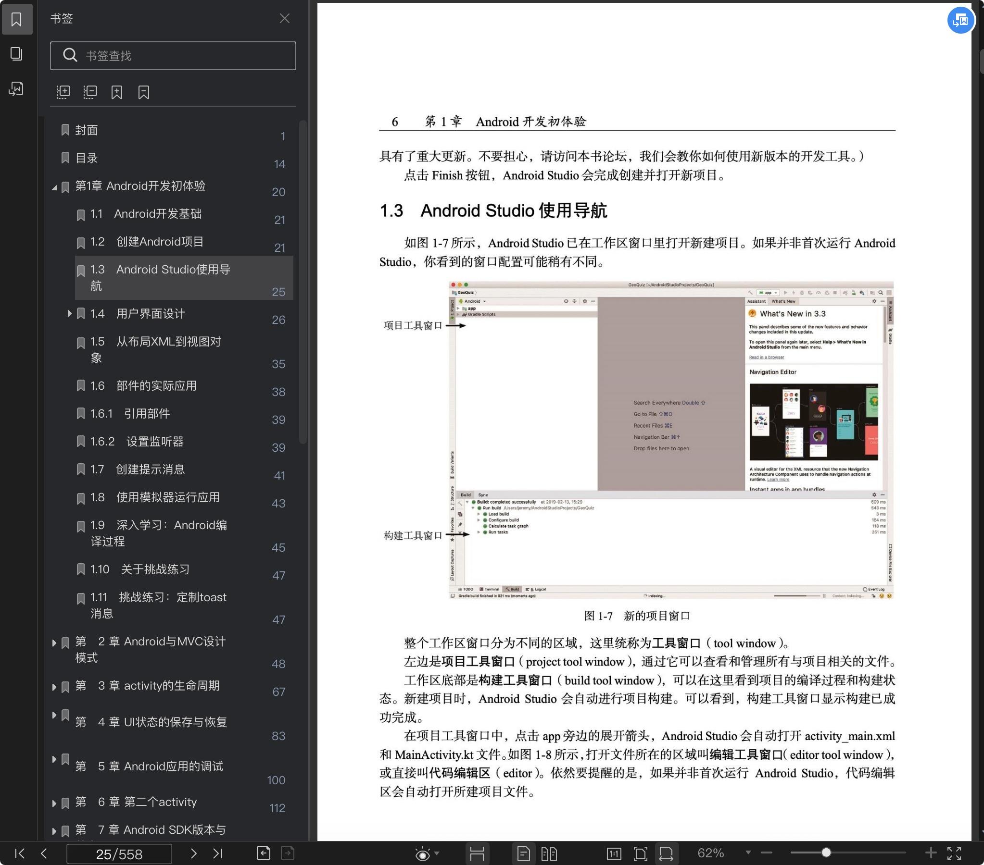This screenshot has width=984, height=865.
Task: Expand 第5章 Android应用的调试
Action: [54, 760]
